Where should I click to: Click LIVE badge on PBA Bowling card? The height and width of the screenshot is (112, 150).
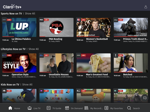pos(46,20)
